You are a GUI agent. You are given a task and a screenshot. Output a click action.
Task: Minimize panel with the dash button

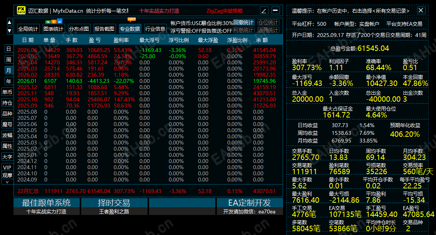point(275,10)
